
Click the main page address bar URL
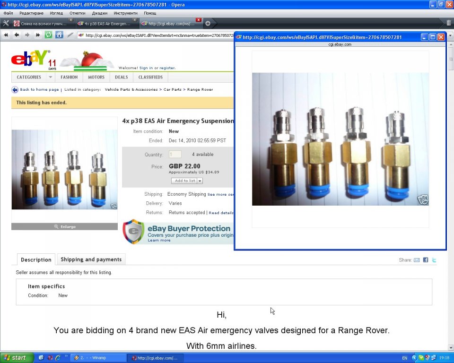(159, 35)
